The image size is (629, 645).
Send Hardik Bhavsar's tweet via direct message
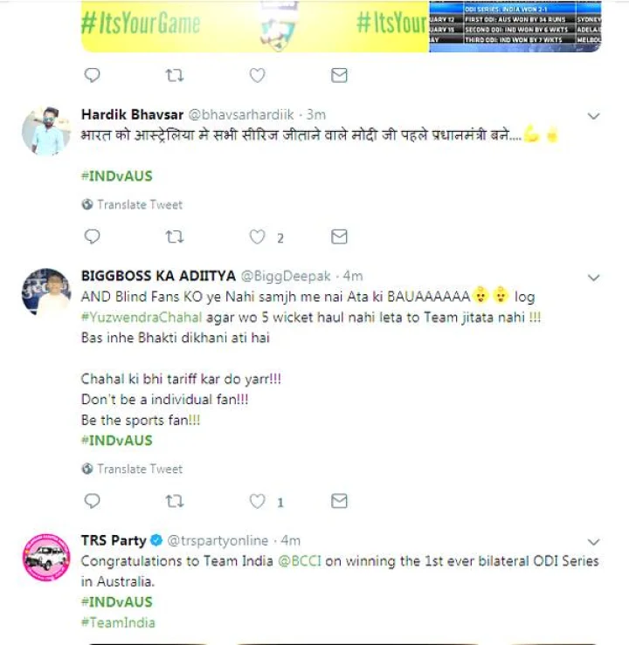click(x=339, y=237)
